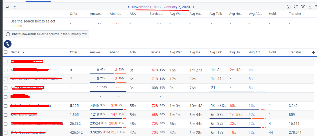Screen dimensions: 317x136
Task: Click abandoned value 147 11%
Action: pyautogui.click(x=117, y=115)
